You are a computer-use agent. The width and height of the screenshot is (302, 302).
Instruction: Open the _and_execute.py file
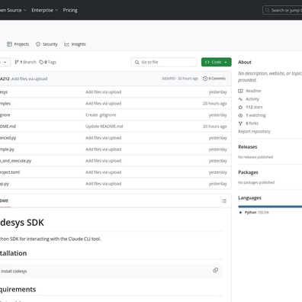pyautogui.click(x=15, y=161)
